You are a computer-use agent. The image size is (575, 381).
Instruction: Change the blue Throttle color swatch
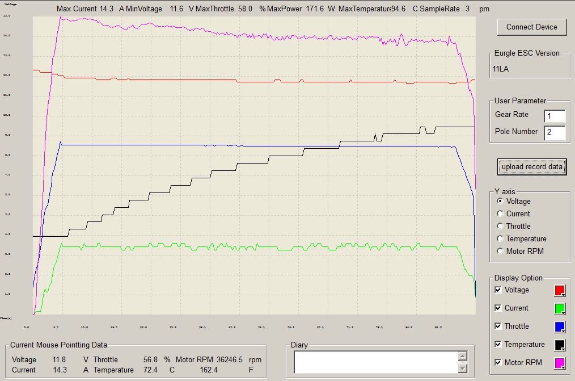[x=560, y=326]
